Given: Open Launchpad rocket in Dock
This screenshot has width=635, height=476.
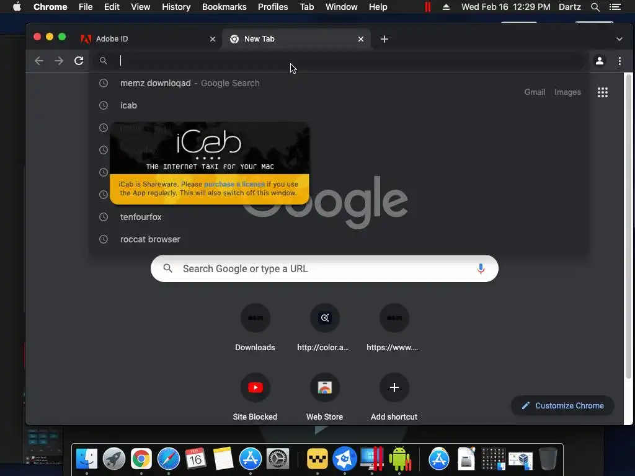Looking at the screenshot, I should [114, 459].
